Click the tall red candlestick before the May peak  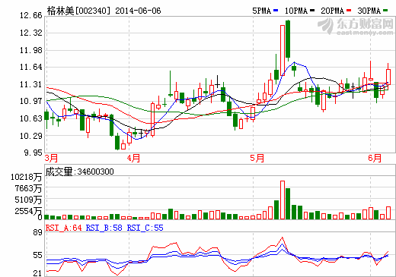[x=283, y=50]
